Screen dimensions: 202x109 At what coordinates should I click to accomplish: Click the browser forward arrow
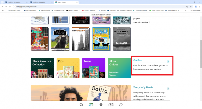[6, 6]
